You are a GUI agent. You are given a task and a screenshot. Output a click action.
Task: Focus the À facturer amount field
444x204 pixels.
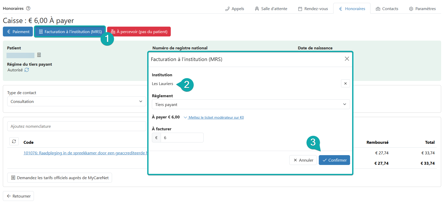[182, 138]
